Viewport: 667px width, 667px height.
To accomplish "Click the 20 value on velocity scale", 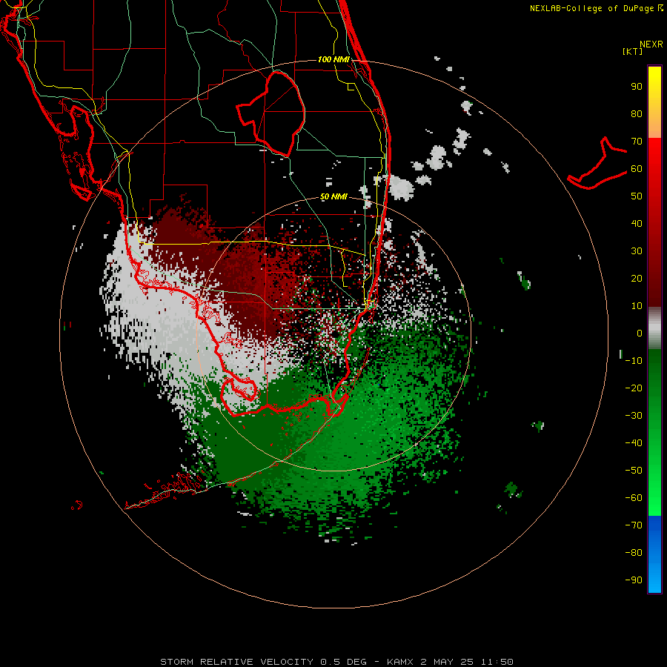I will pyautogui.click(x=637, y=279).
